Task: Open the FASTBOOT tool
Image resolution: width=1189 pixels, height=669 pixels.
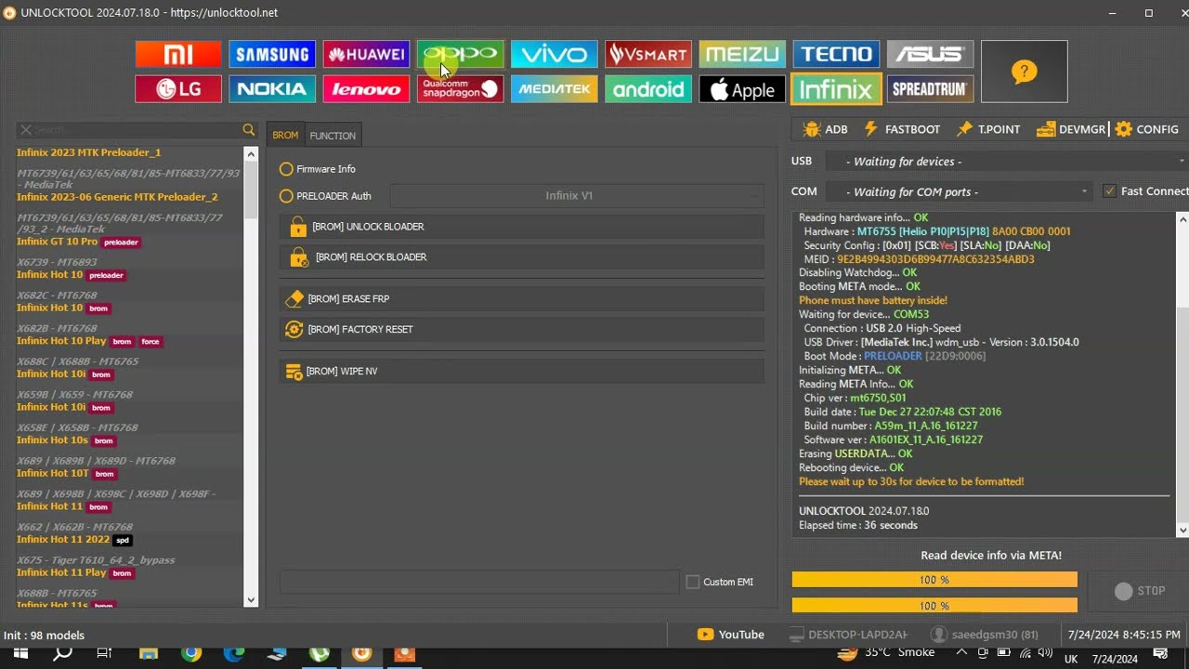Action: tap(902, 129)
